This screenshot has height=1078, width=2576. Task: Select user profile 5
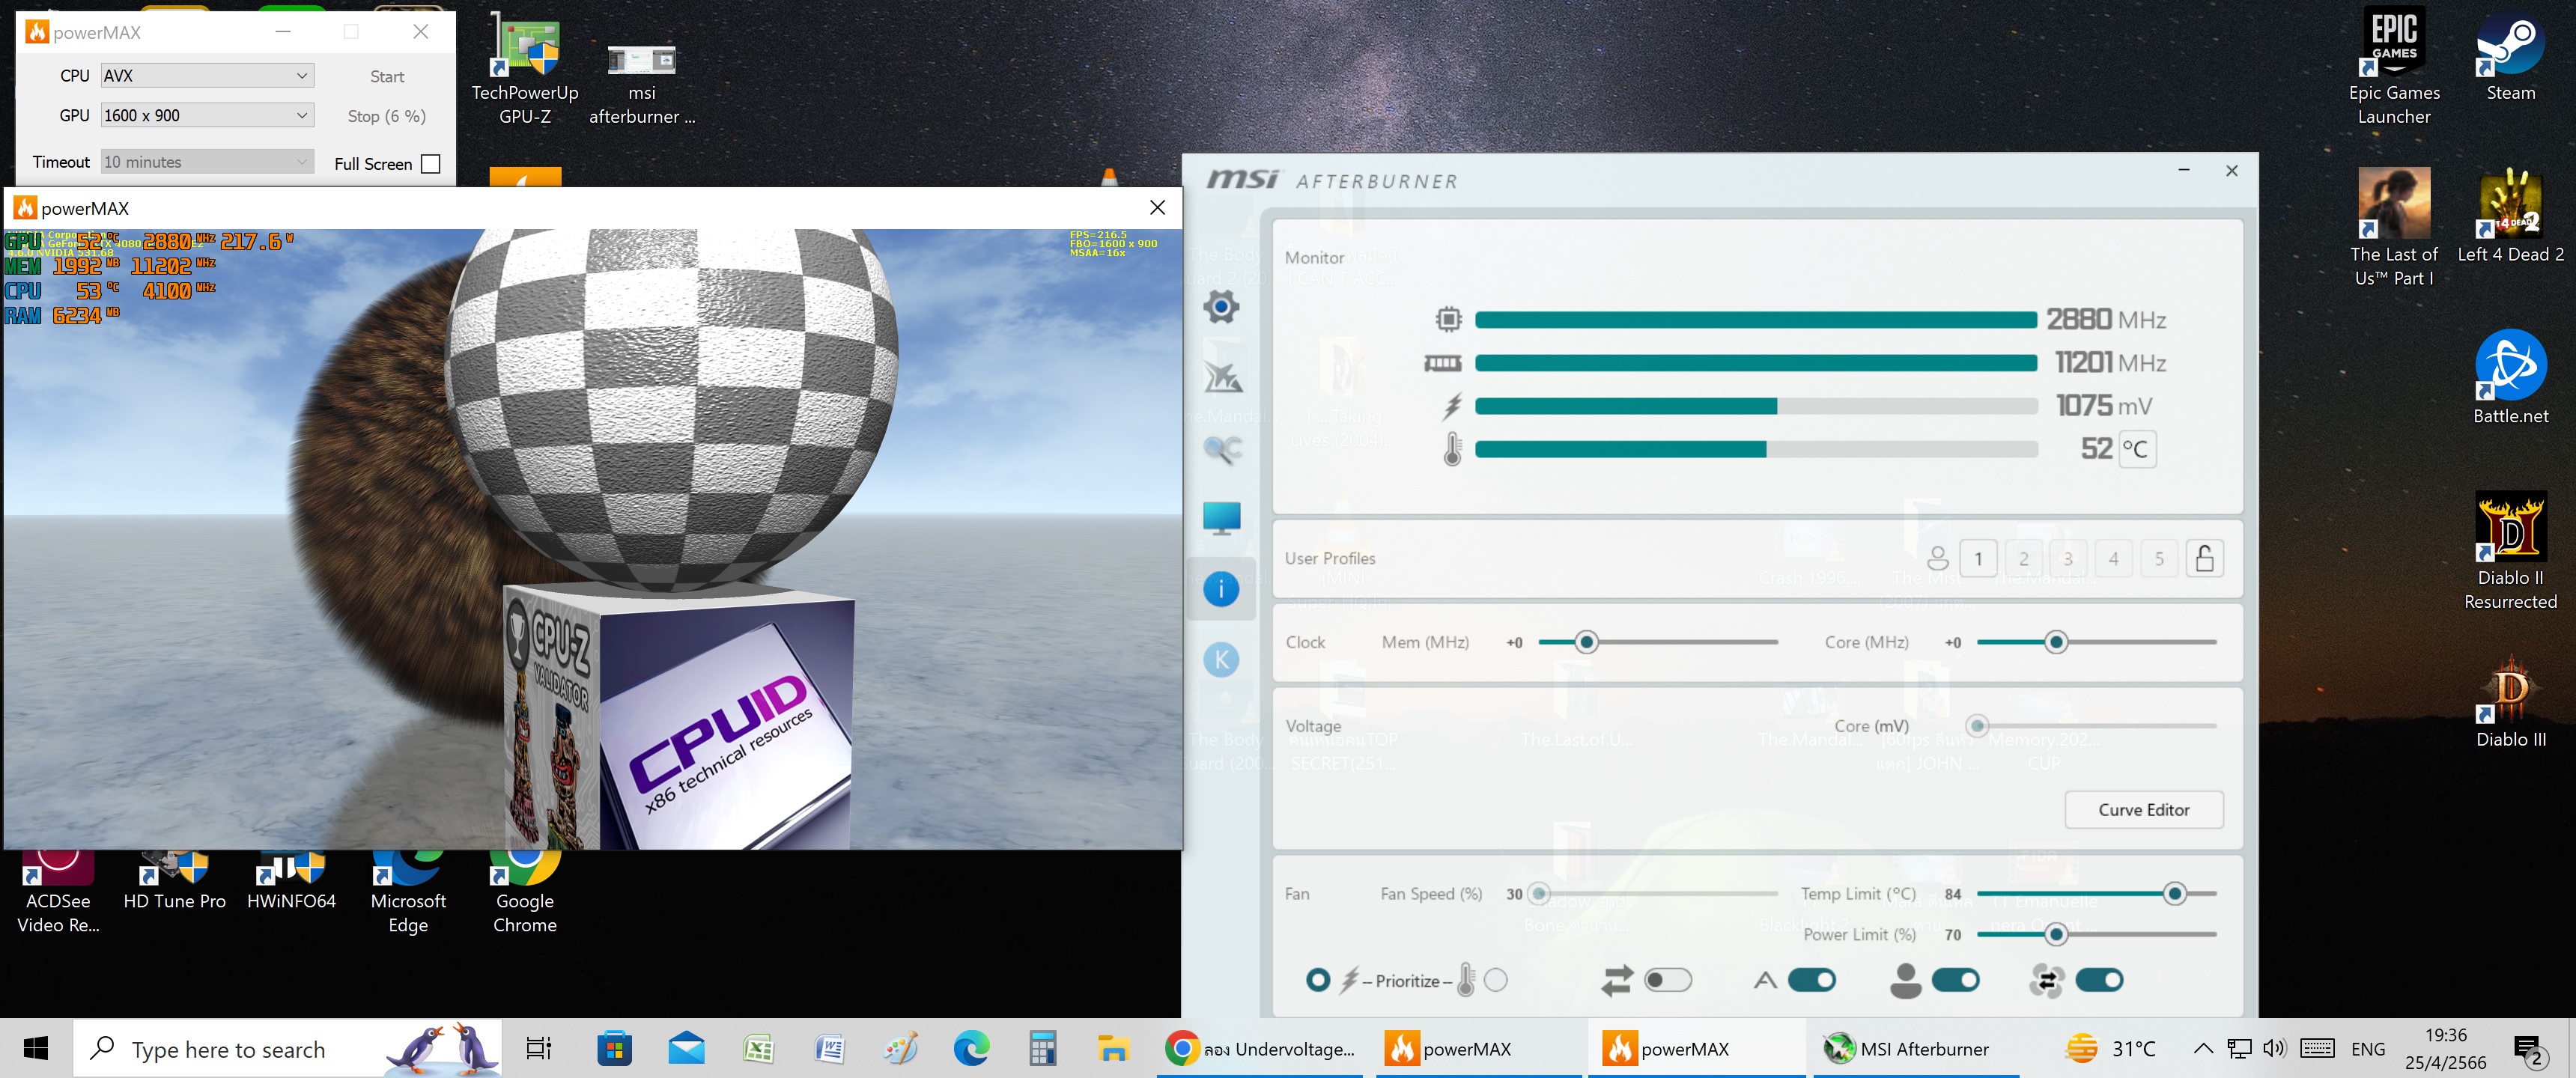pos(2159,558)
